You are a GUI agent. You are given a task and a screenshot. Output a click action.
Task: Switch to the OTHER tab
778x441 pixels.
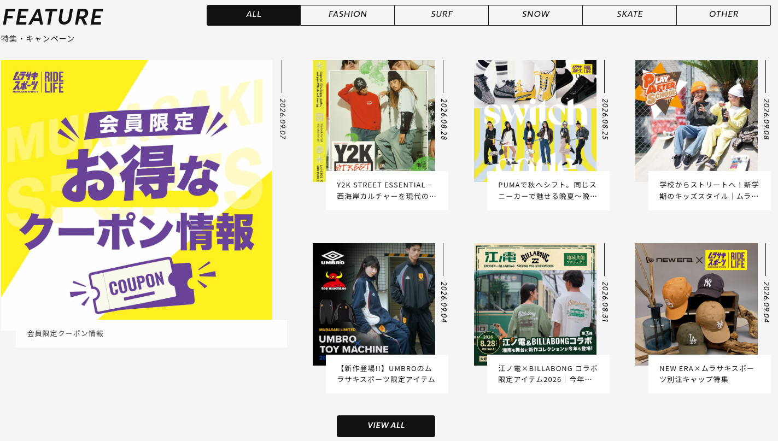[724, 15]
